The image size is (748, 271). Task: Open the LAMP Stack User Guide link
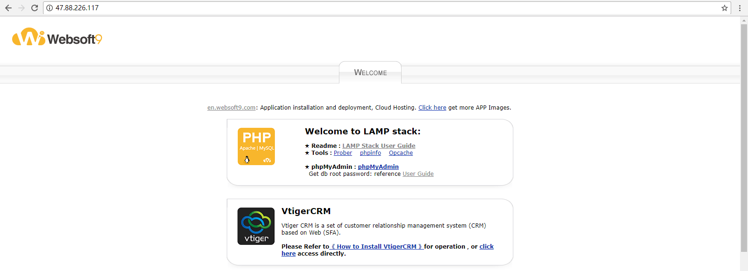[379, 146]
